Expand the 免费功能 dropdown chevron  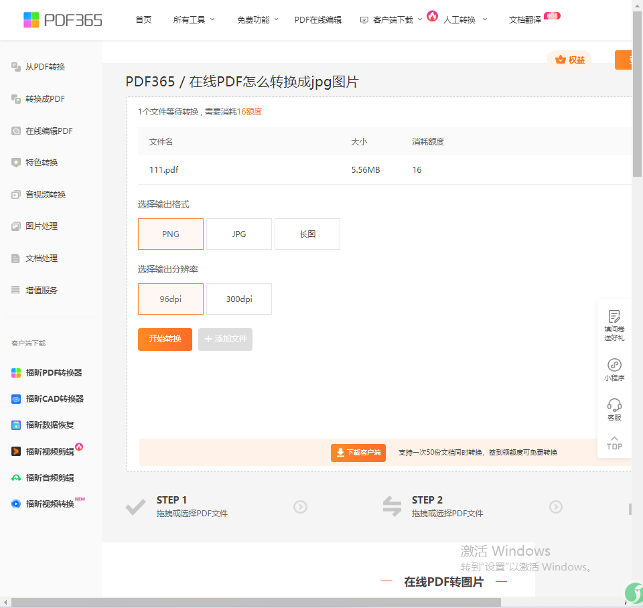277,19
